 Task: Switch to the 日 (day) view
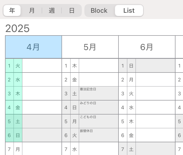[72, 10]
